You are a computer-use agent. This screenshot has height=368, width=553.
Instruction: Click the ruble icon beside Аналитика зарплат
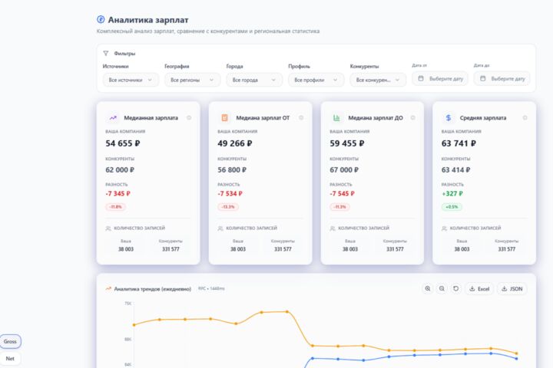click(x=101, y=19)
